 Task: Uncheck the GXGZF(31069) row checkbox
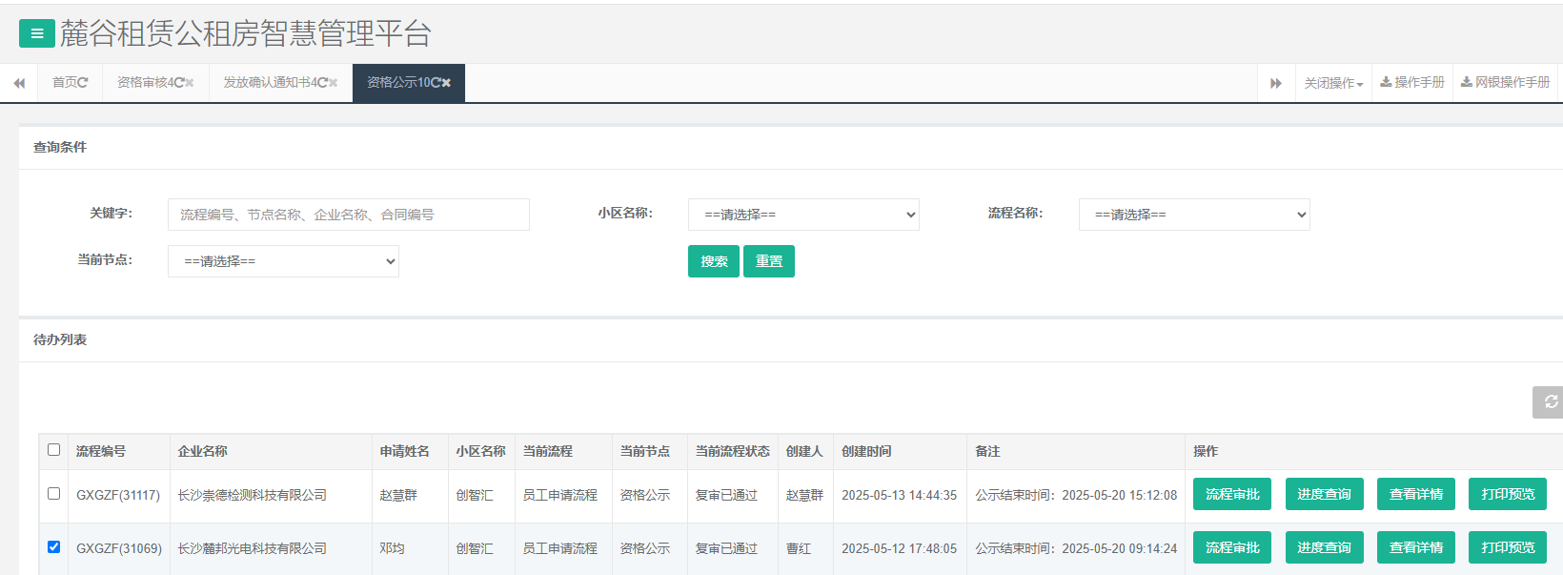(54, 547)
